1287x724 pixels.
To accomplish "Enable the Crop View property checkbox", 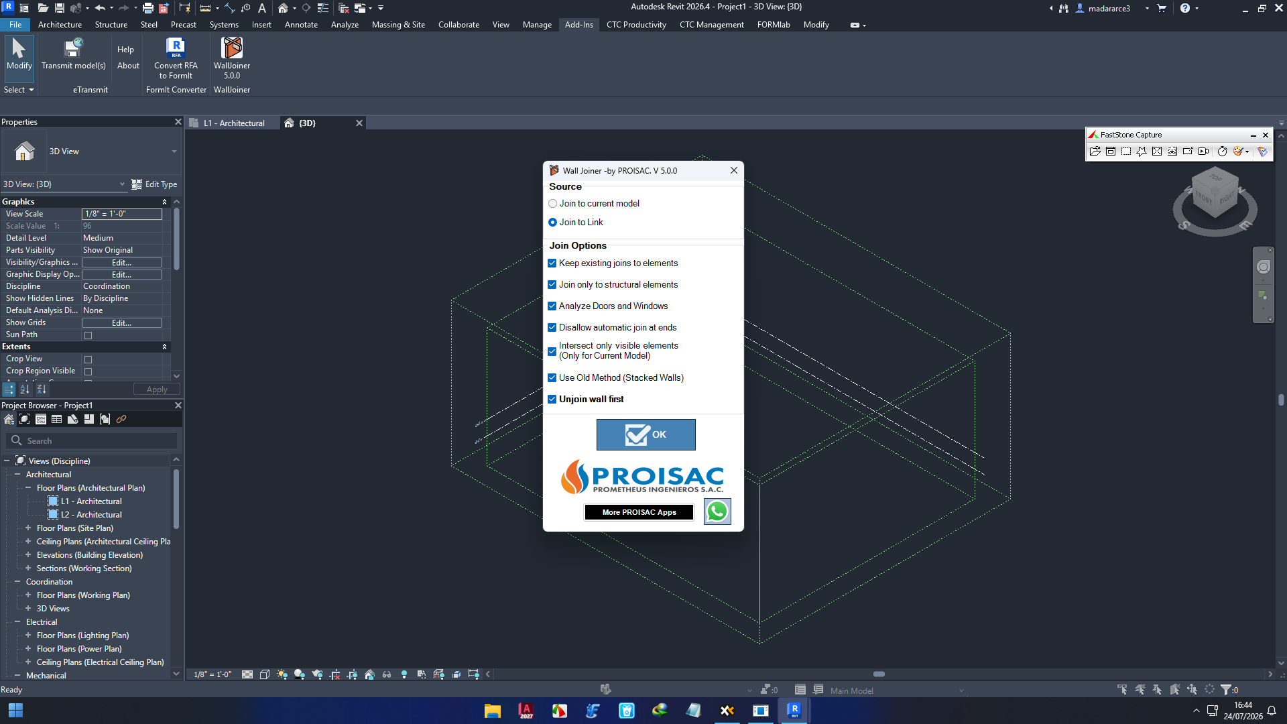I will [88, 359].
